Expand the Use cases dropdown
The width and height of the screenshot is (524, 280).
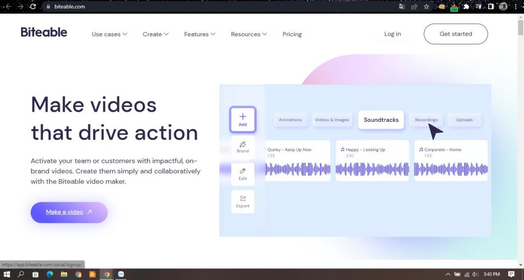(110, 34)
